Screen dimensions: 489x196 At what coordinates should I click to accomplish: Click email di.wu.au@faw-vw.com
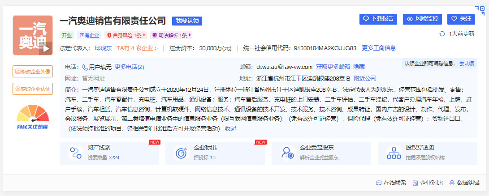tap(285, 67)
